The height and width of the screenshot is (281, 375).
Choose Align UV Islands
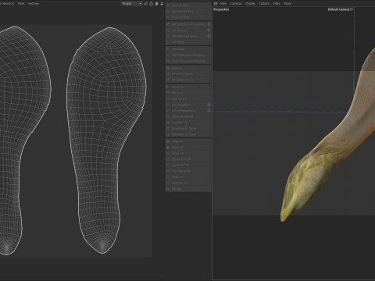(x=188, y=116)
